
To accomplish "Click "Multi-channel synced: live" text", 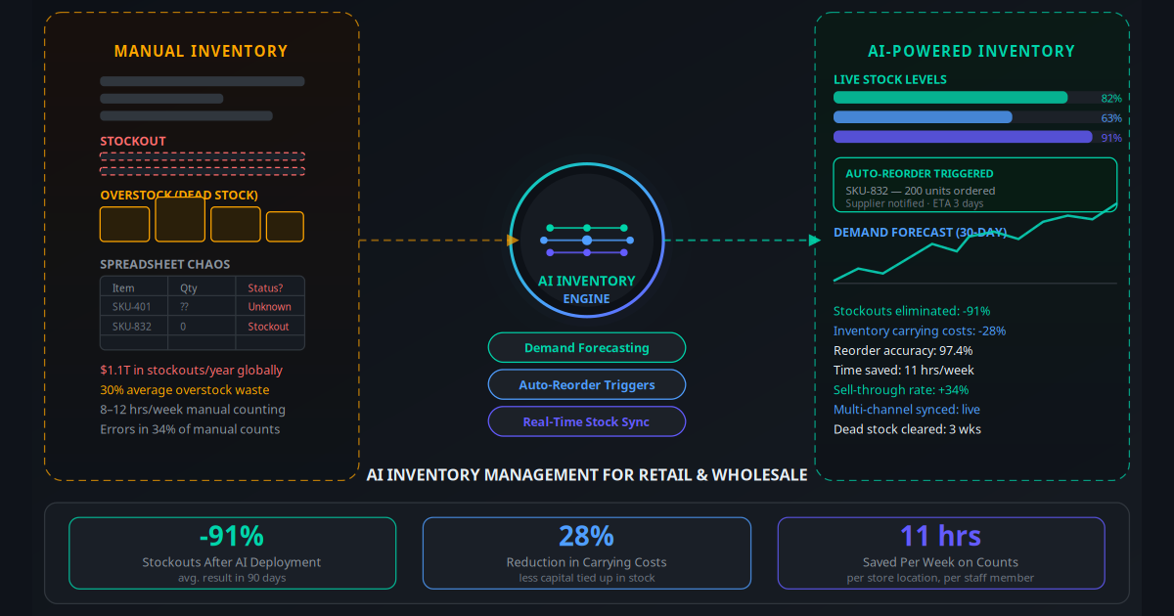I will tap(907, 409).
